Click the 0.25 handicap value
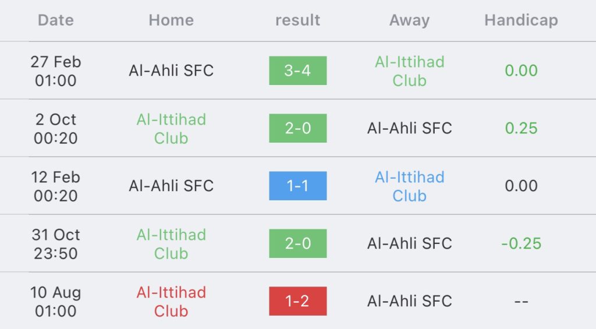 point(521,128)
